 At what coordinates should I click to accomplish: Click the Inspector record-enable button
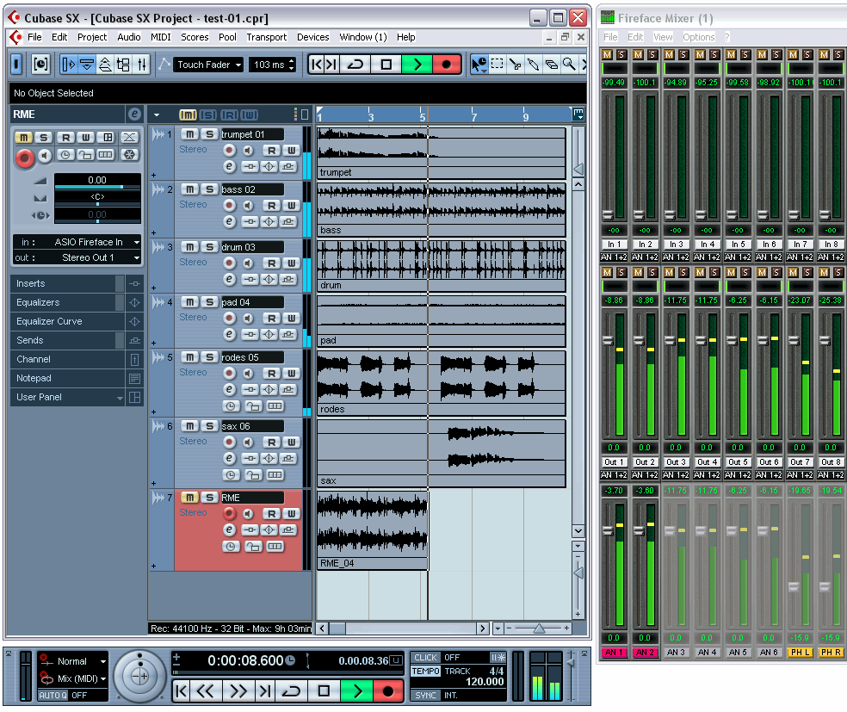click(x=24, y=158)
